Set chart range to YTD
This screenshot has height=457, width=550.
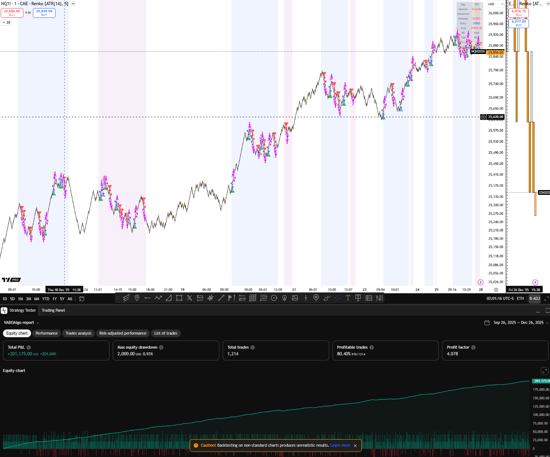click(45, 299)
